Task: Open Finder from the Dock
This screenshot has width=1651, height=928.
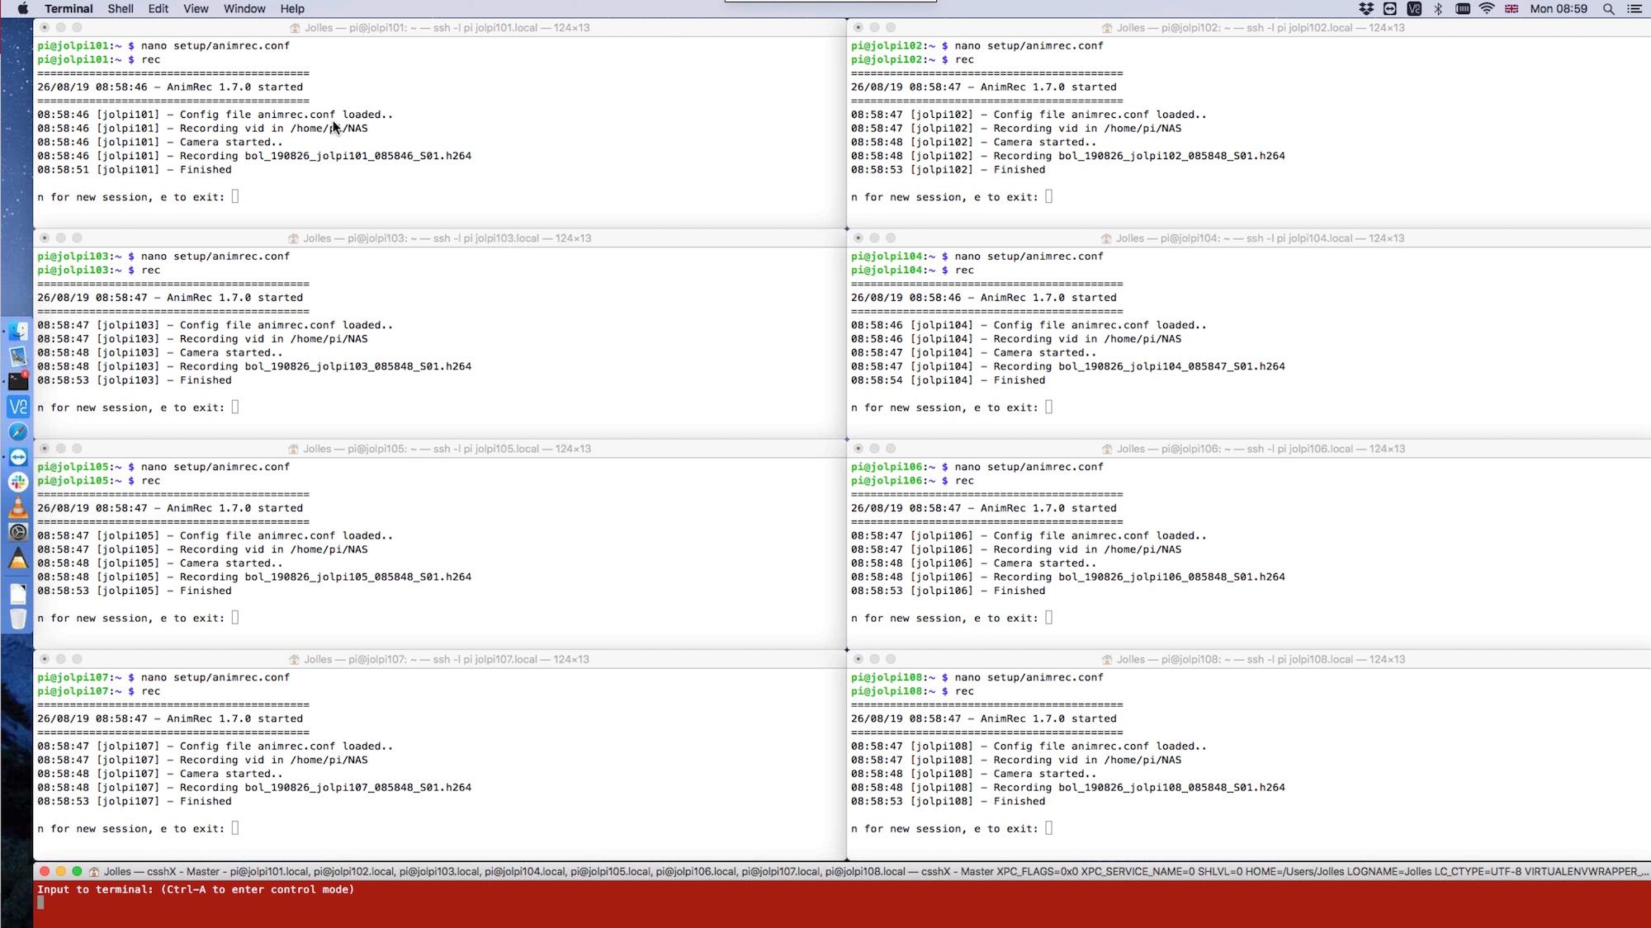Action: coord(18,332)
